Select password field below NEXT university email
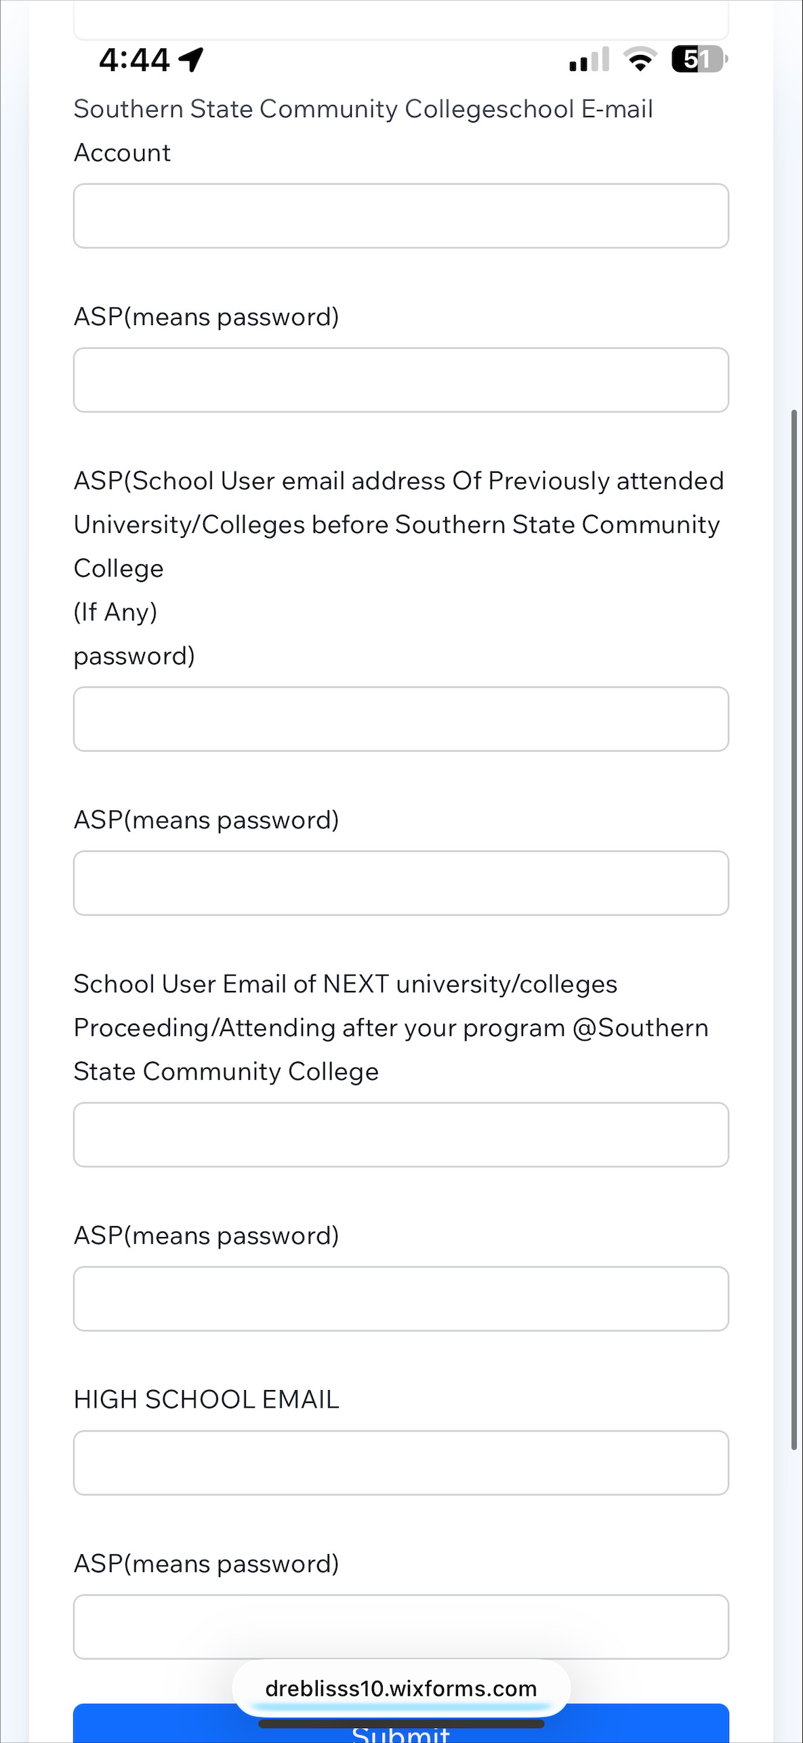This screenshot has width=803, height=1743. pyautogui.click(x=401, y=1299)
